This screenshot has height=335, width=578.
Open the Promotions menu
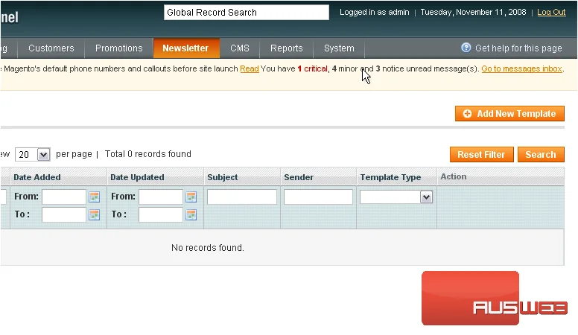118,48
